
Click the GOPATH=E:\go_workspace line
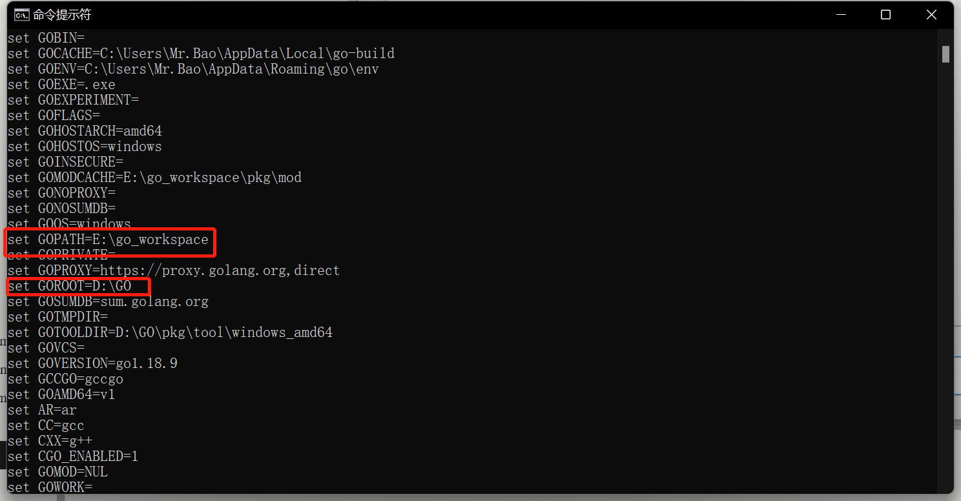tap(108, 240)
